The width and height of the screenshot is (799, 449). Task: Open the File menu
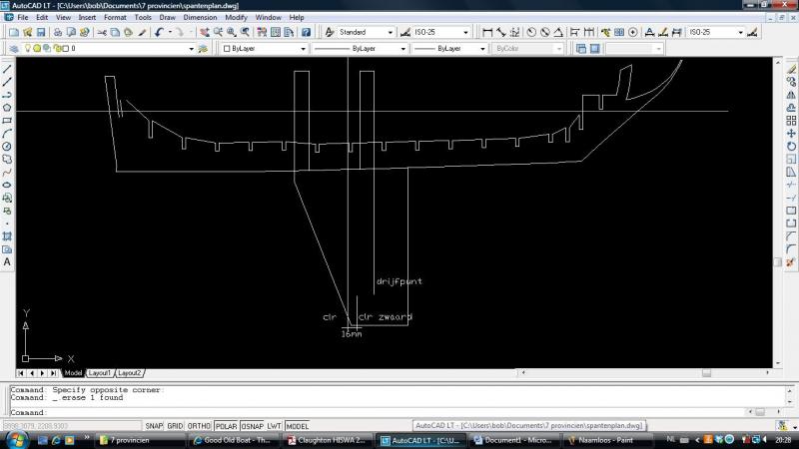pyautogui.click(x=23, y=17)
